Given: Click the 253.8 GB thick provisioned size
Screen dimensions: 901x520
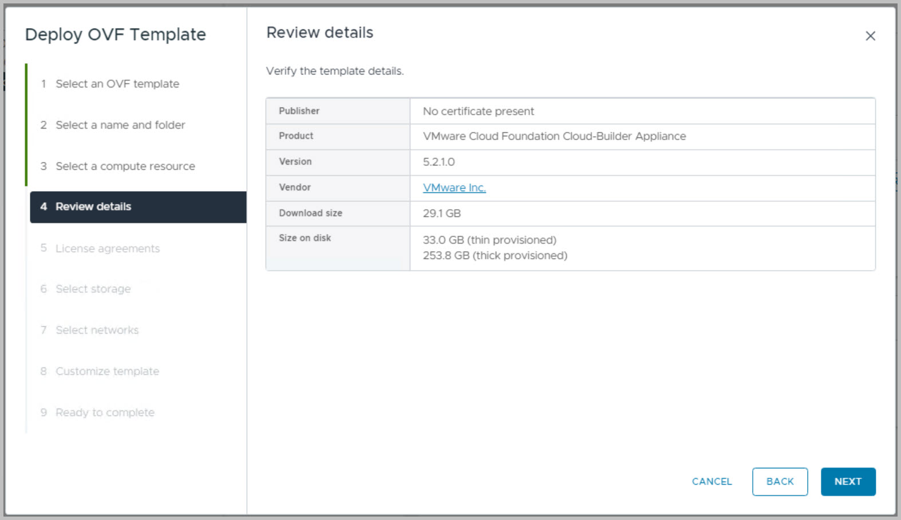Looking at the screenshot, I should coord(495,256).
